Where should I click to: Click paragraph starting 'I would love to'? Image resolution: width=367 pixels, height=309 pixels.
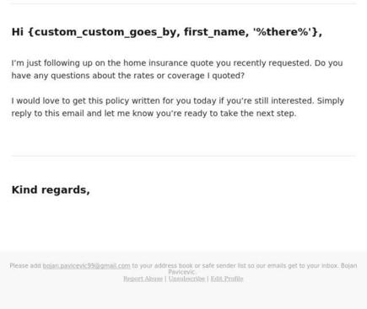click(178, 107)
